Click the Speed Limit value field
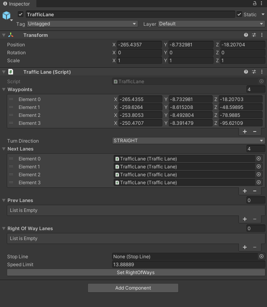This screenshot has width=267, height=307. (188, 265)
